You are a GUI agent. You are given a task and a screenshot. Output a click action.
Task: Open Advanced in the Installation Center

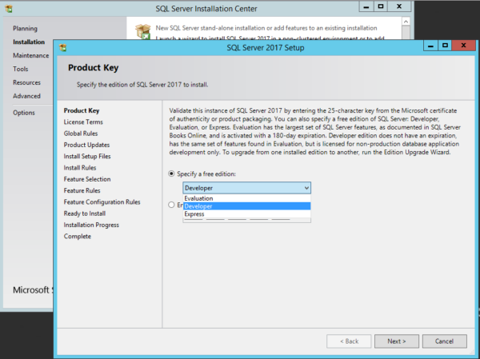26,96
